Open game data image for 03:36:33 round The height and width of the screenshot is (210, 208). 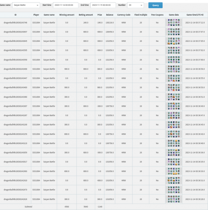click(x=174, y=171)
